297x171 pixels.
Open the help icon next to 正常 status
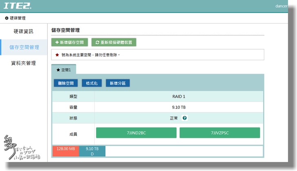pyautogui.click(x=185, y=118)
